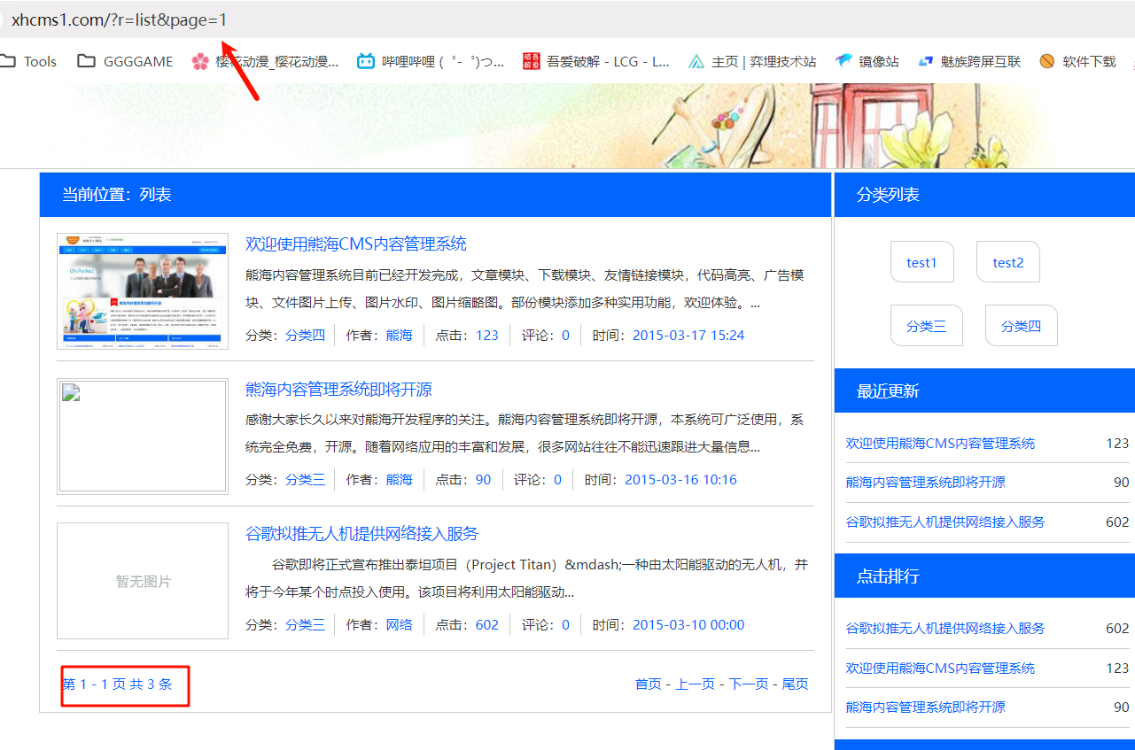Click comment count 0 beside 2015-03-16 timestamp

pyautogui.click(x=557, y=479)
